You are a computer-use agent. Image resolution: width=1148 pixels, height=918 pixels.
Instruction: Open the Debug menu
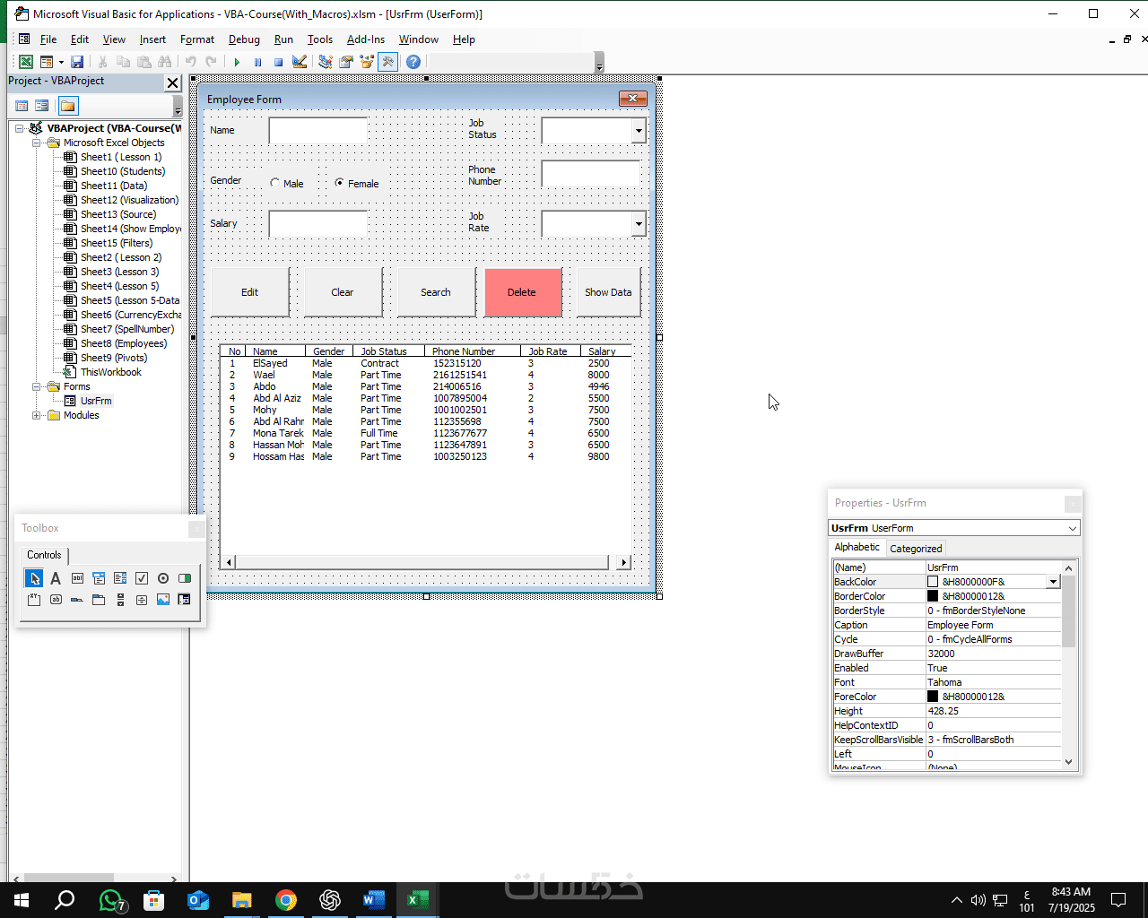pyautogui.click(x=244, y=39)
